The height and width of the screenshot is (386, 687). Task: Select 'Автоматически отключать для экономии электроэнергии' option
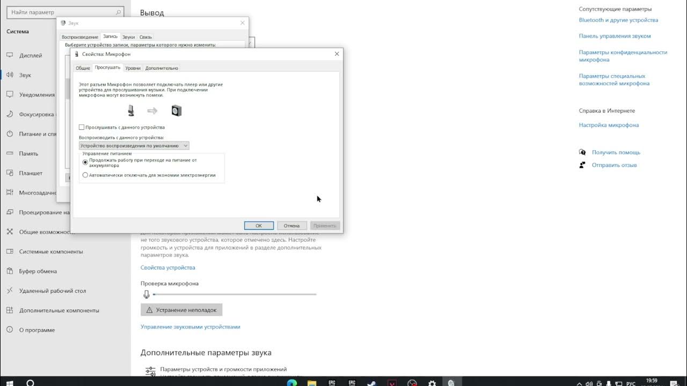click(x=85, y=175)
